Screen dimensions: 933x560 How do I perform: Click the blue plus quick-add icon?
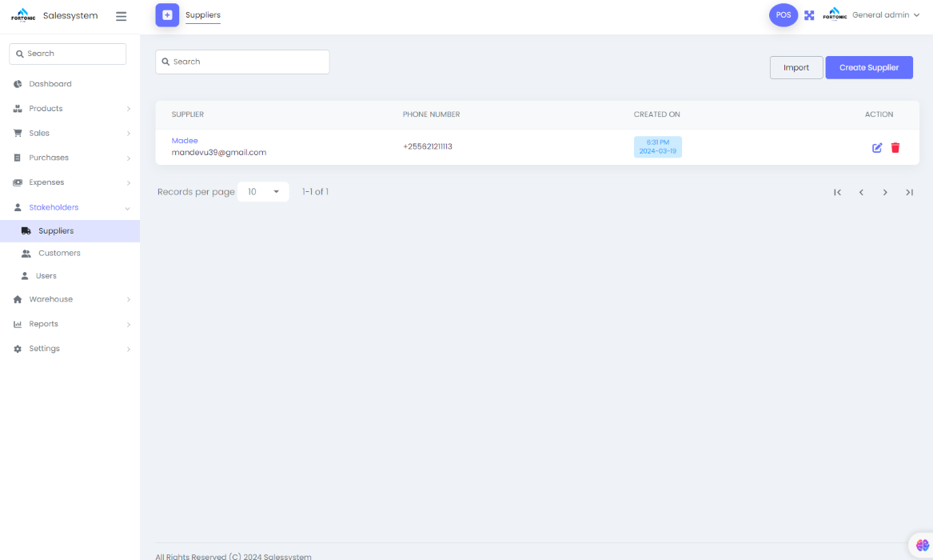coord(167,15)
